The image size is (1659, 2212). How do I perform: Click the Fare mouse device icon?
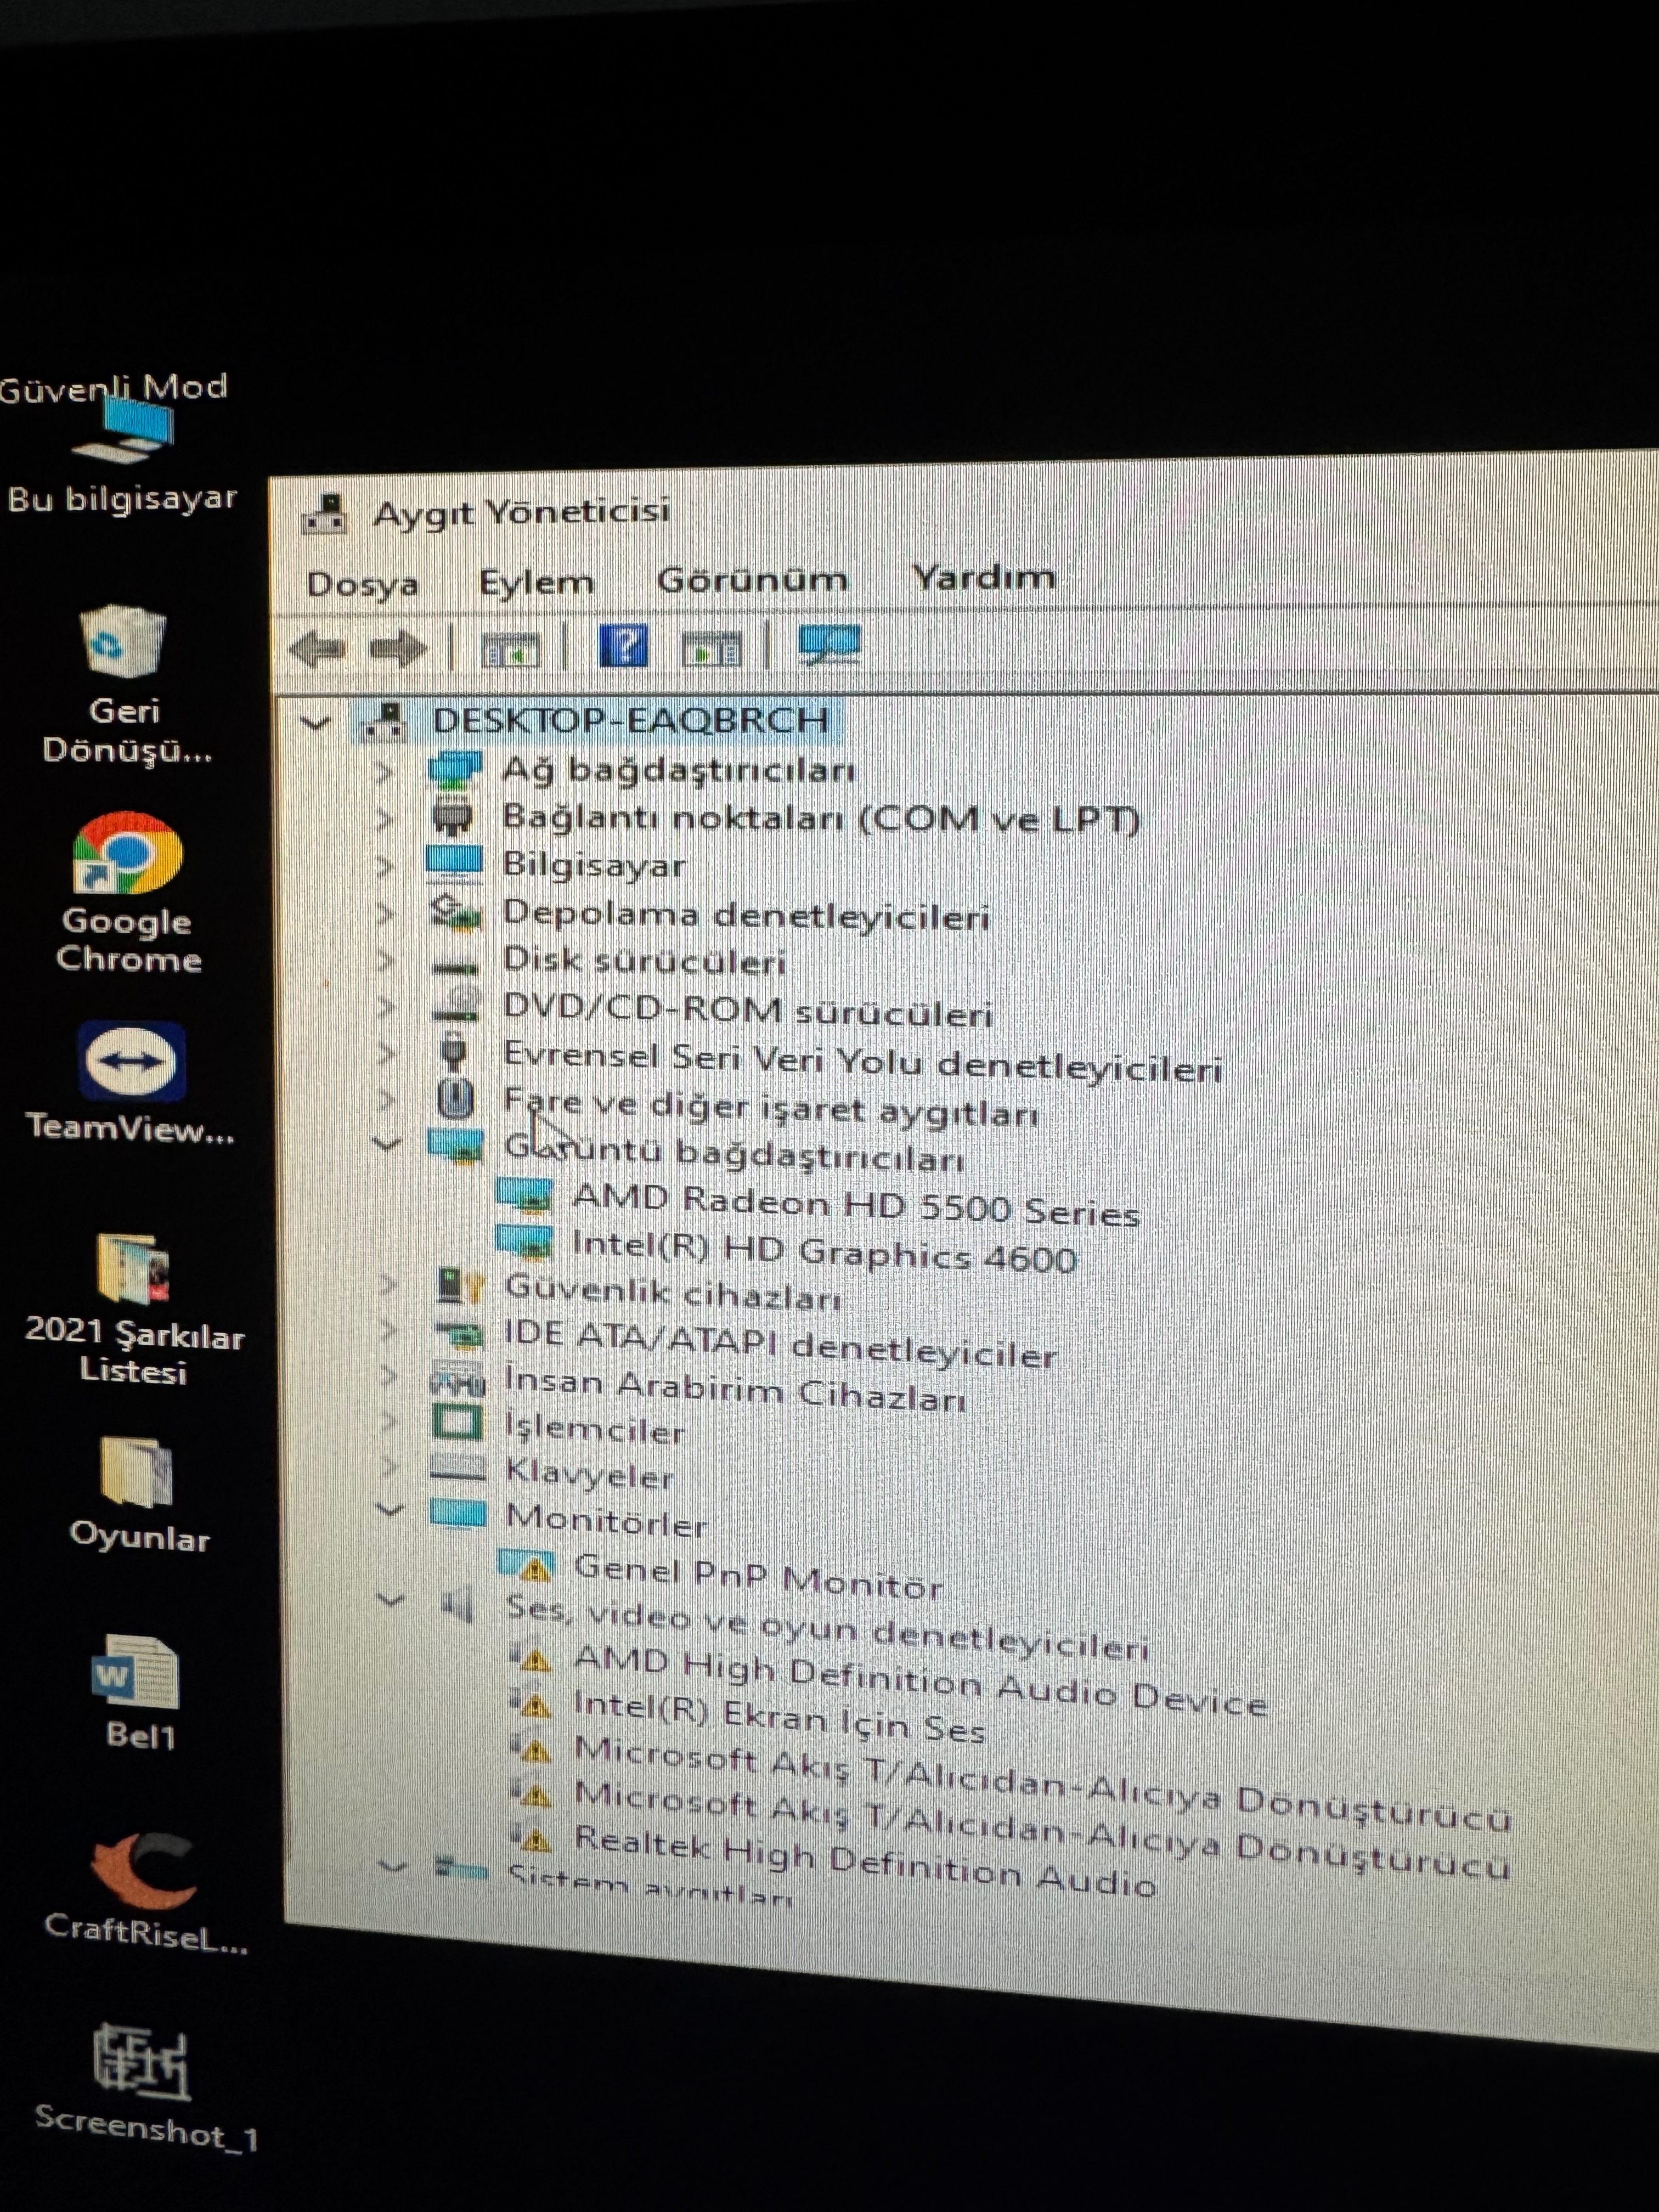tap(456, 1099)
